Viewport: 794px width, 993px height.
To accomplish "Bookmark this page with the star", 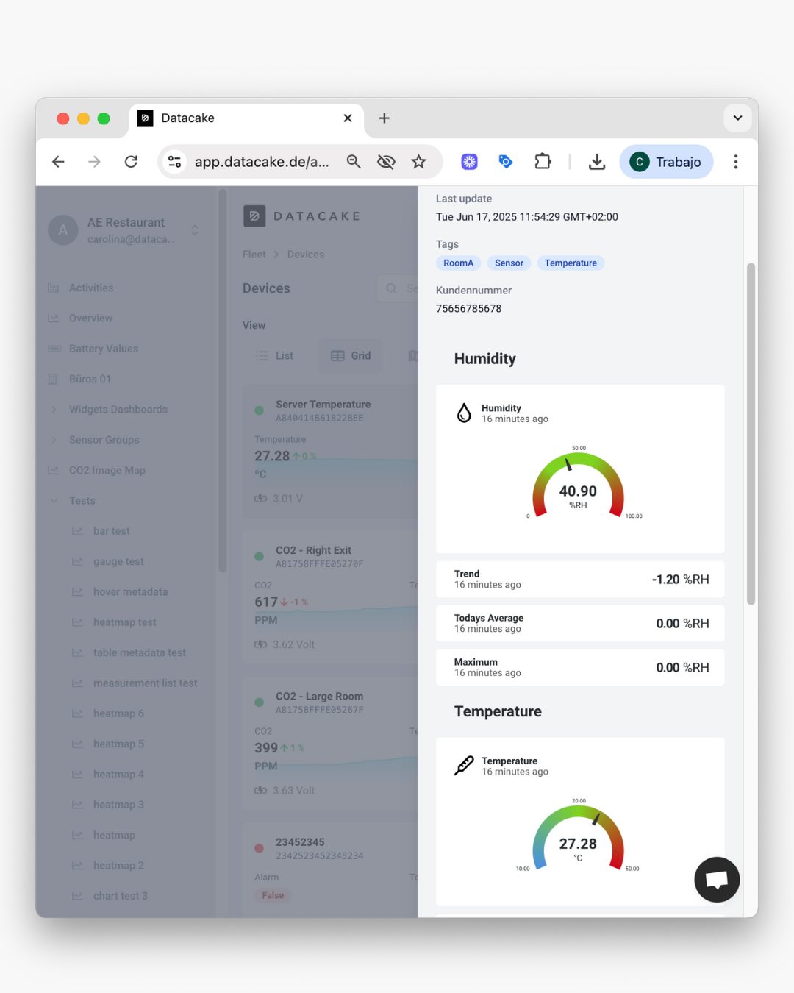I will click(x=419, y=162).
